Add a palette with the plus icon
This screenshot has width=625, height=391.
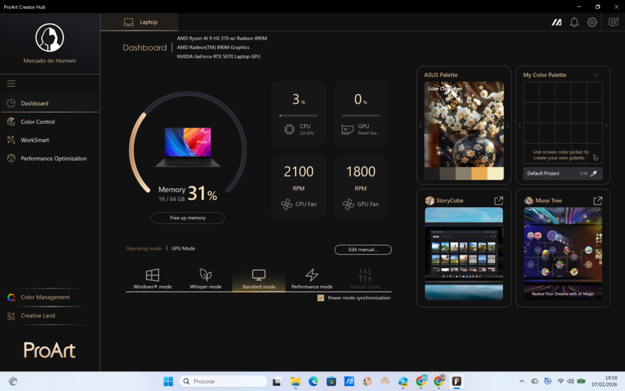(x=596, y=75)
